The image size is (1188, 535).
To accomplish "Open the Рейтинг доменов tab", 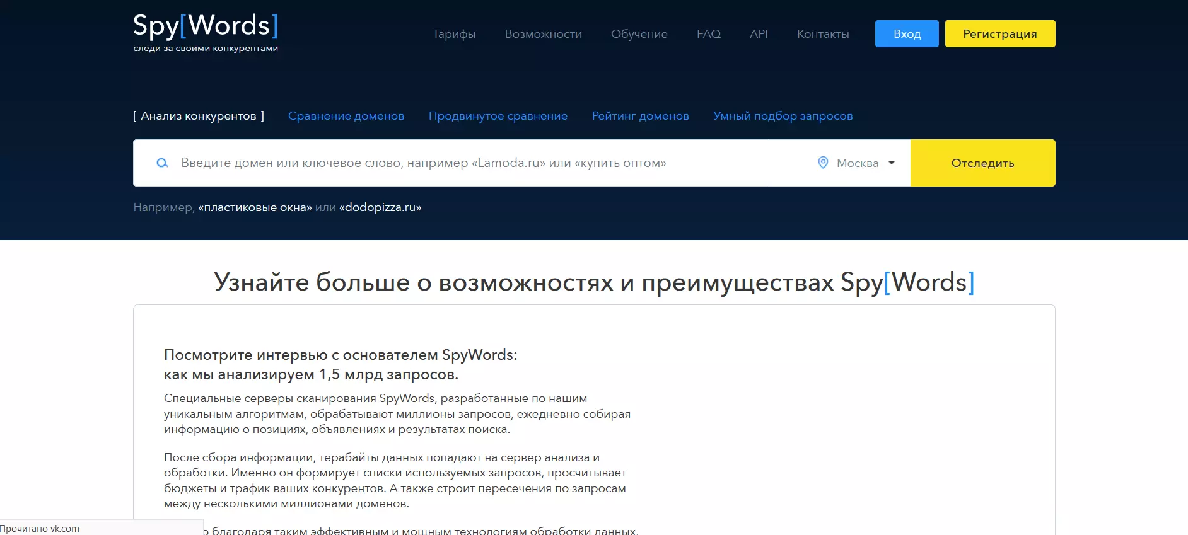I will [641, 116].
